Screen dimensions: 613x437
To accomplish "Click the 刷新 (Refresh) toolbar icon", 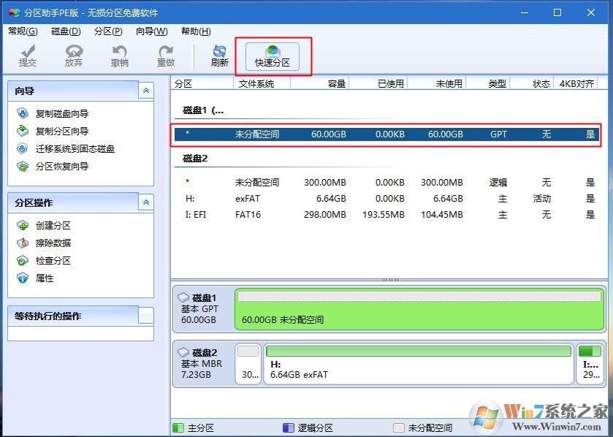I will (x=218, y=55).
